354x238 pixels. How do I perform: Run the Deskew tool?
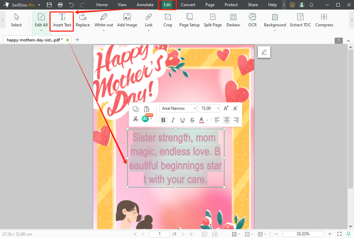(x=233, y=20)
